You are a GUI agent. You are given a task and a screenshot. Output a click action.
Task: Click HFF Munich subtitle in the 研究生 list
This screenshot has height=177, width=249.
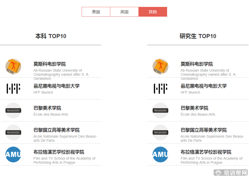tap(190, 92)
